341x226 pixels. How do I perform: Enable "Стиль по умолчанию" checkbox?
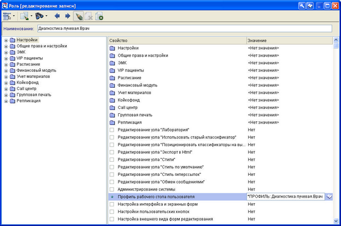click(112, 167)
